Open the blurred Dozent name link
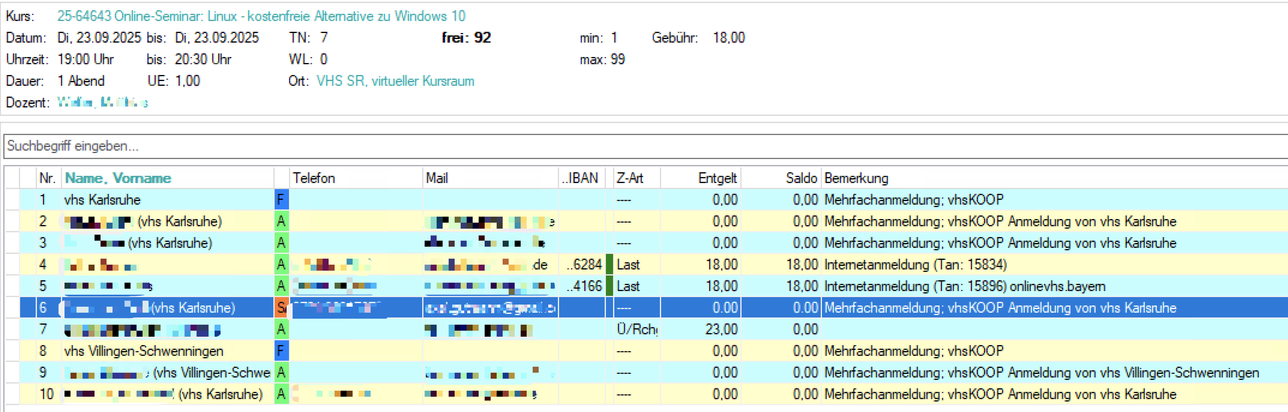The image size is (1288, 412). click(x=103, y=103)
